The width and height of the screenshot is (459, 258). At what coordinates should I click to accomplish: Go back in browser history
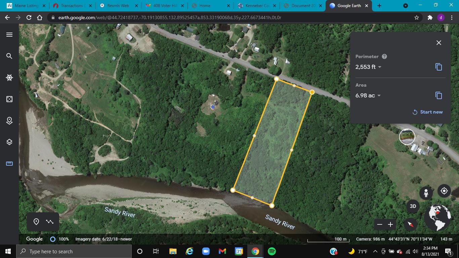(x=7, y=17)
